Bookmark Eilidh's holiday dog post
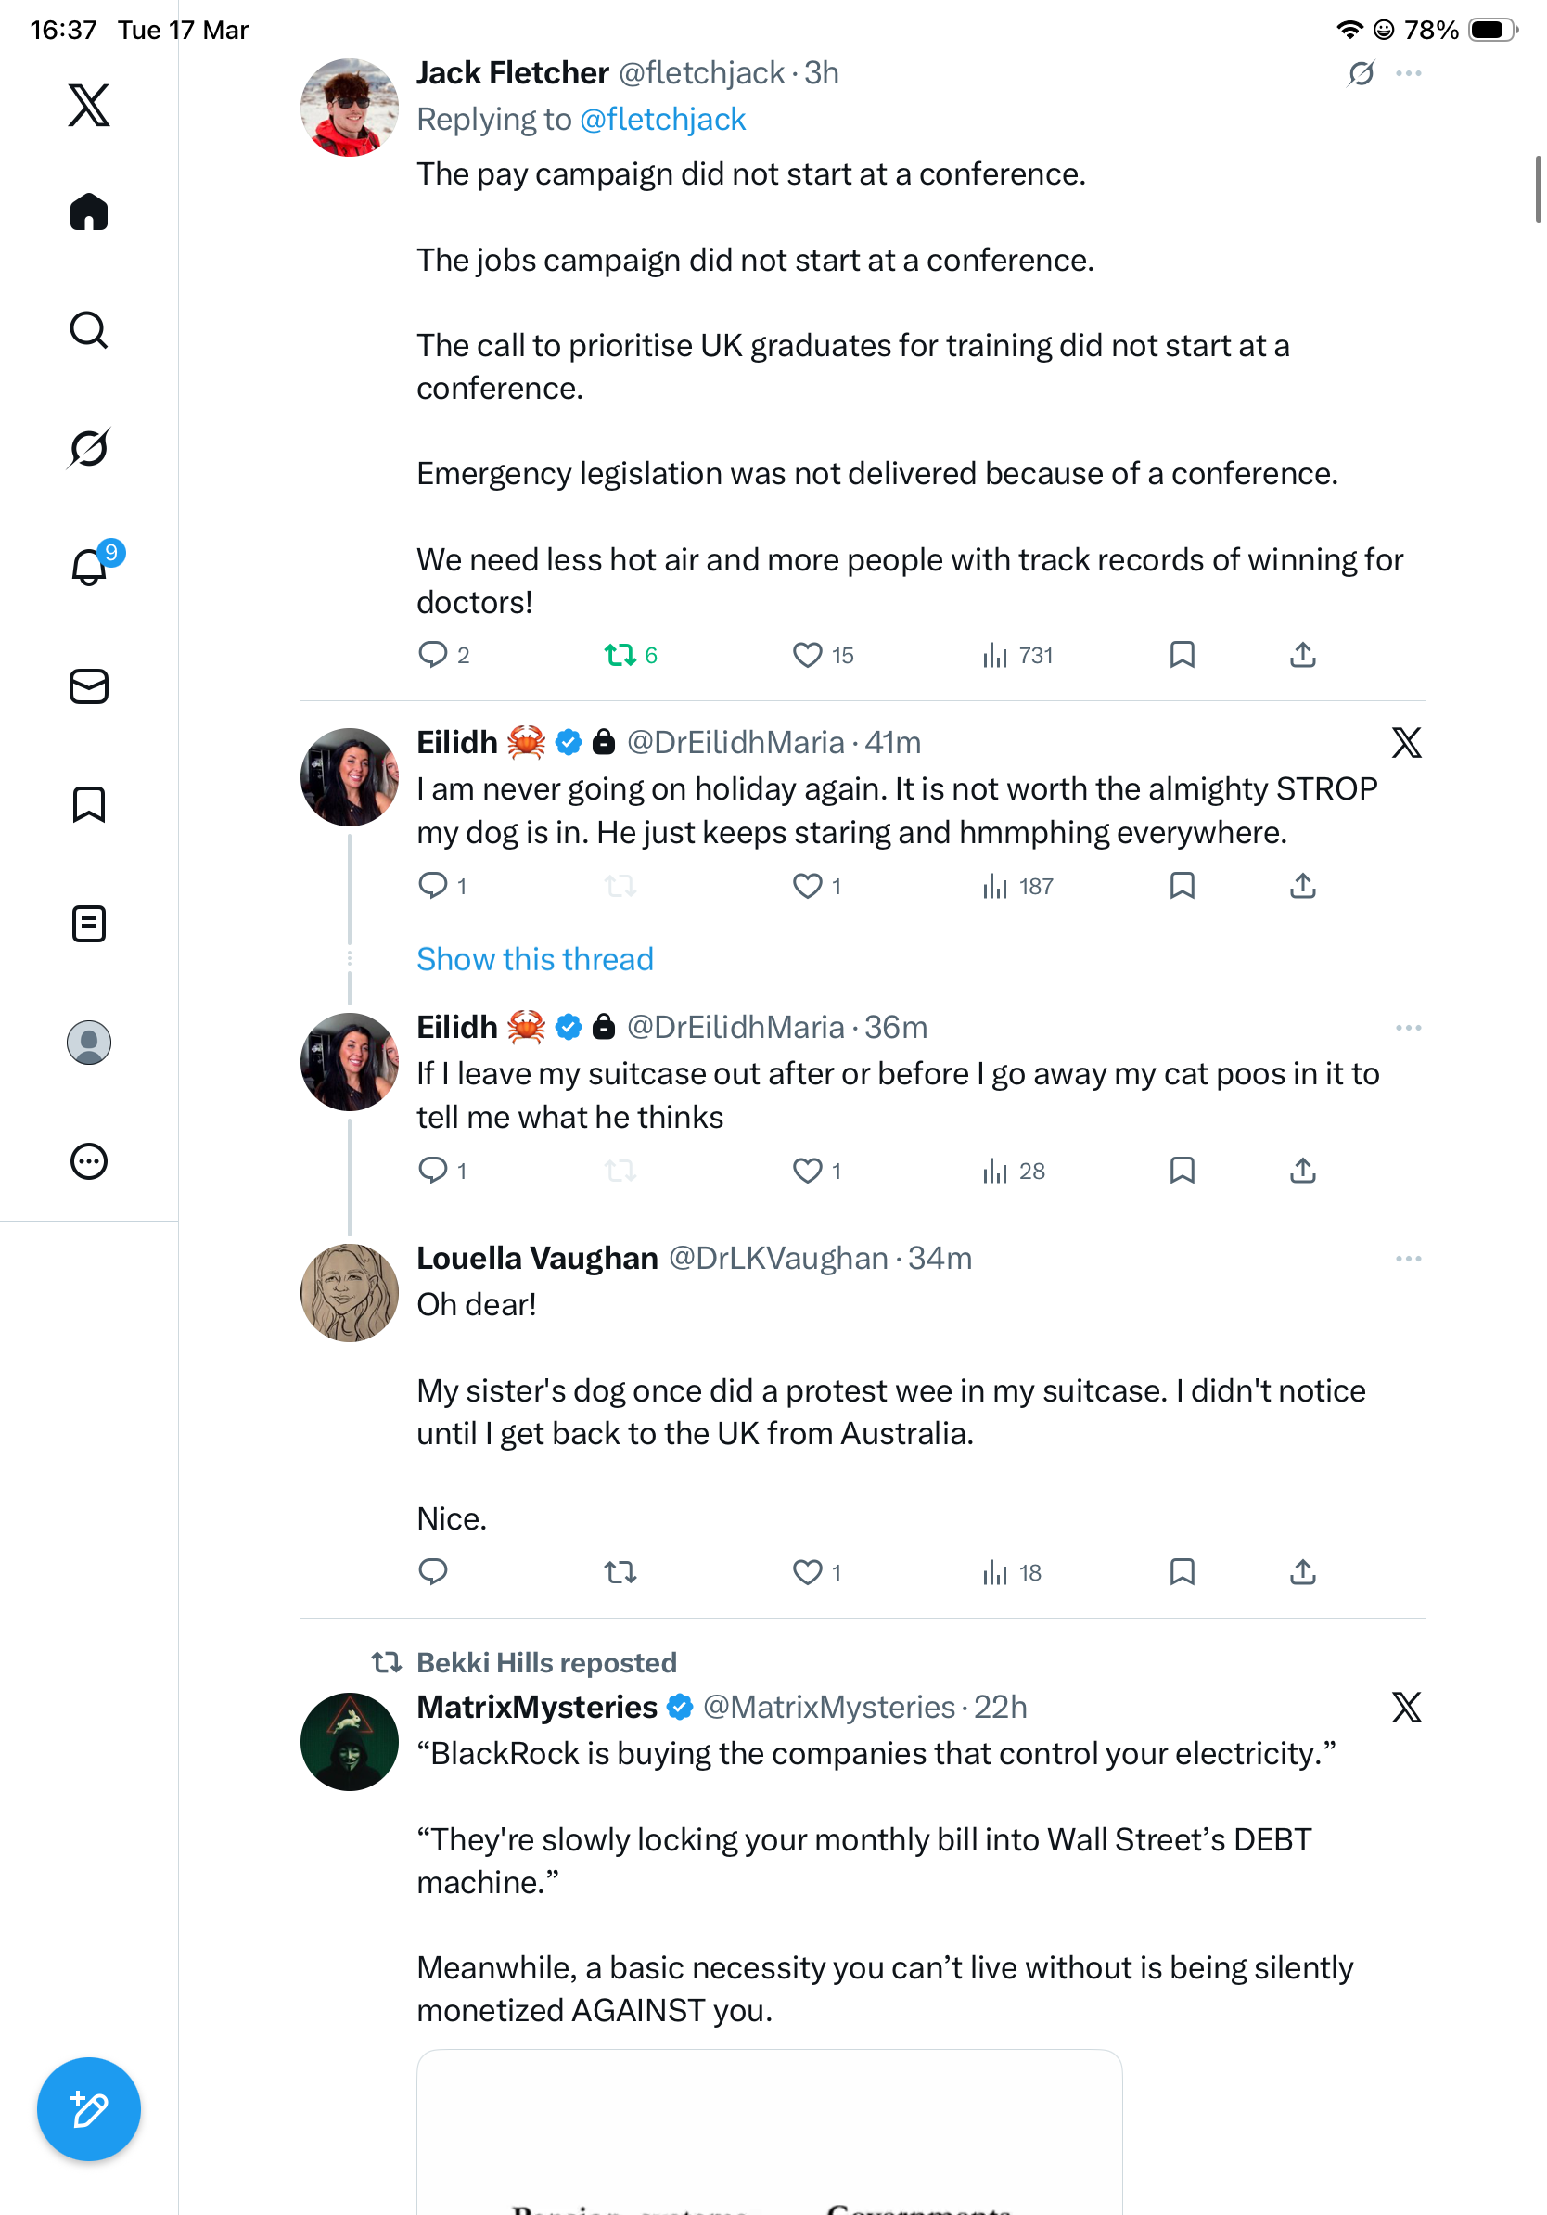 (1182, 886)
